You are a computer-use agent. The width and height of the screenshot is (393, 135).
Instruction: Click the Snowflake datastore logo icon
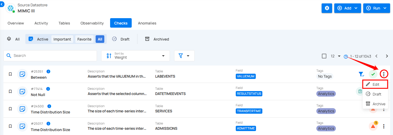coord(11,8)
